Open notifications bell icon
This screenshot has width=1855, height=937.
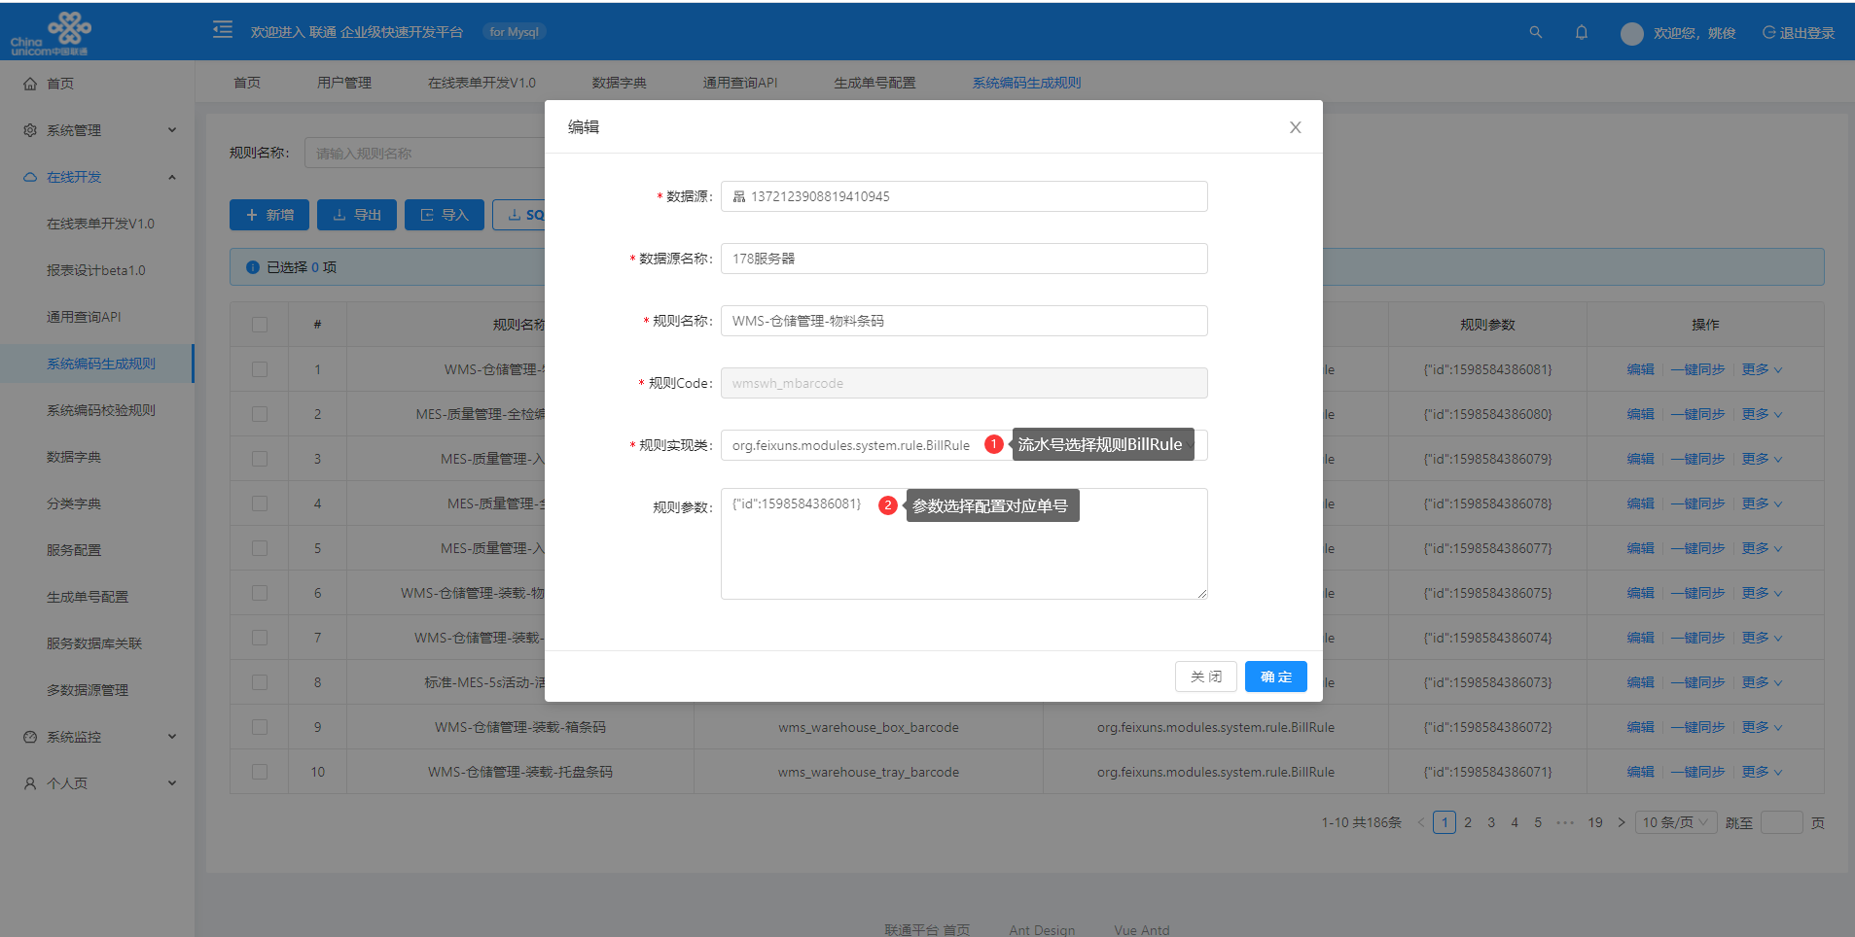pos(1582,32)
